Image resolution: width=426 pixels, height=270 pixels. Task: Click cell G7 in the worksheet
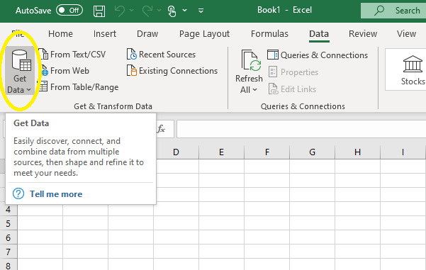(x=313, y=252)
